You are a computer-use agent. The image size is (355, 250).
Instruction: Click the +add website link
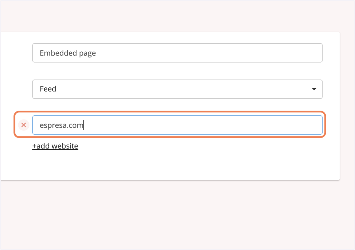[x=55, y=146]
